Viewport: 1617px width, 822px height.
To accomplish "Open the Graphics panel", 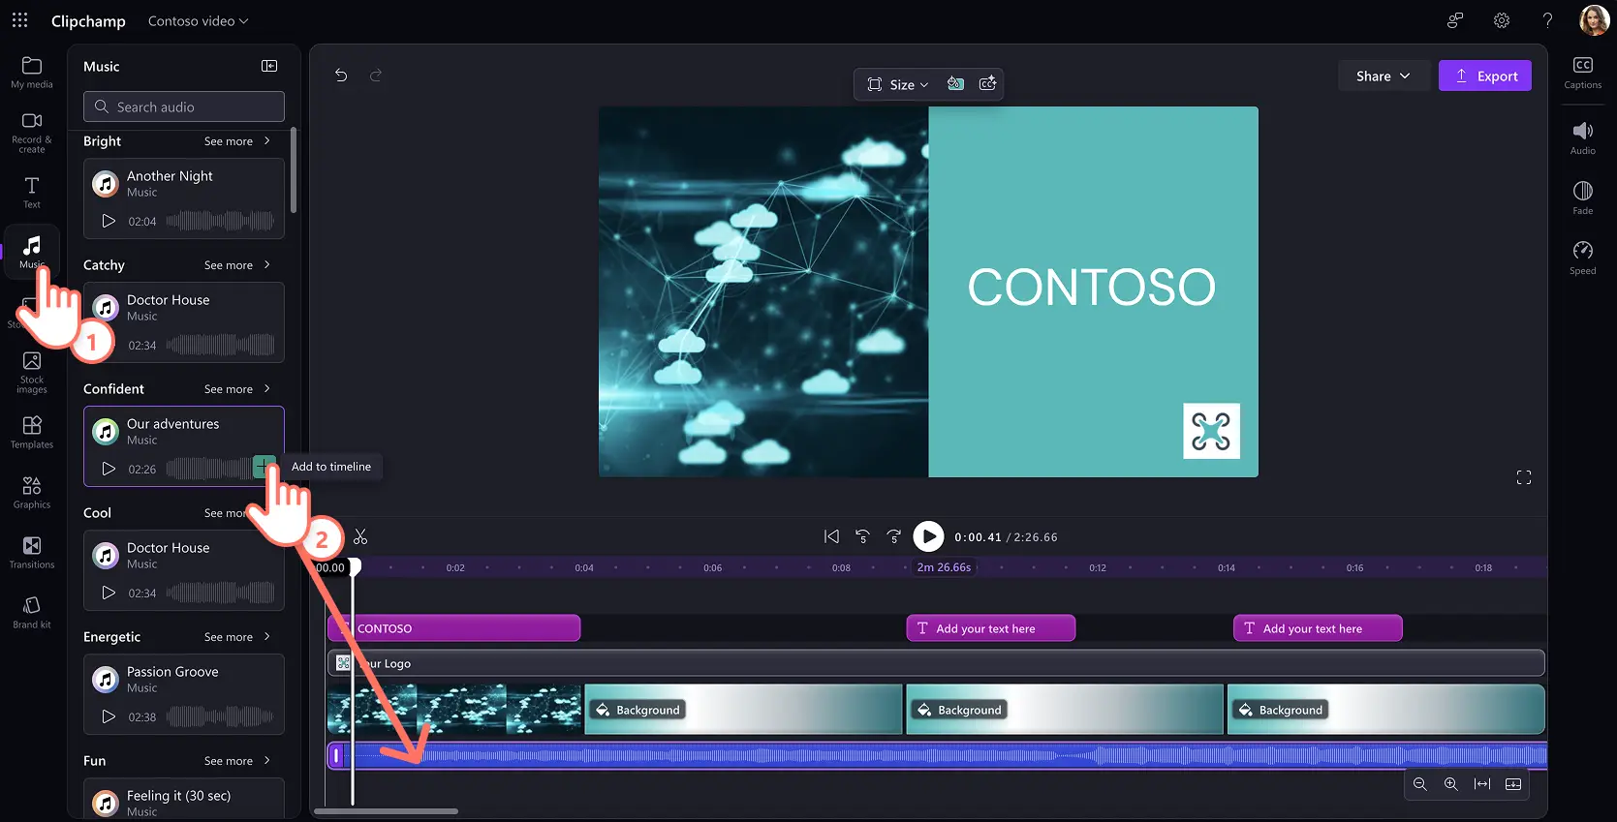I will pyautogui.click(x=32, y=493).
